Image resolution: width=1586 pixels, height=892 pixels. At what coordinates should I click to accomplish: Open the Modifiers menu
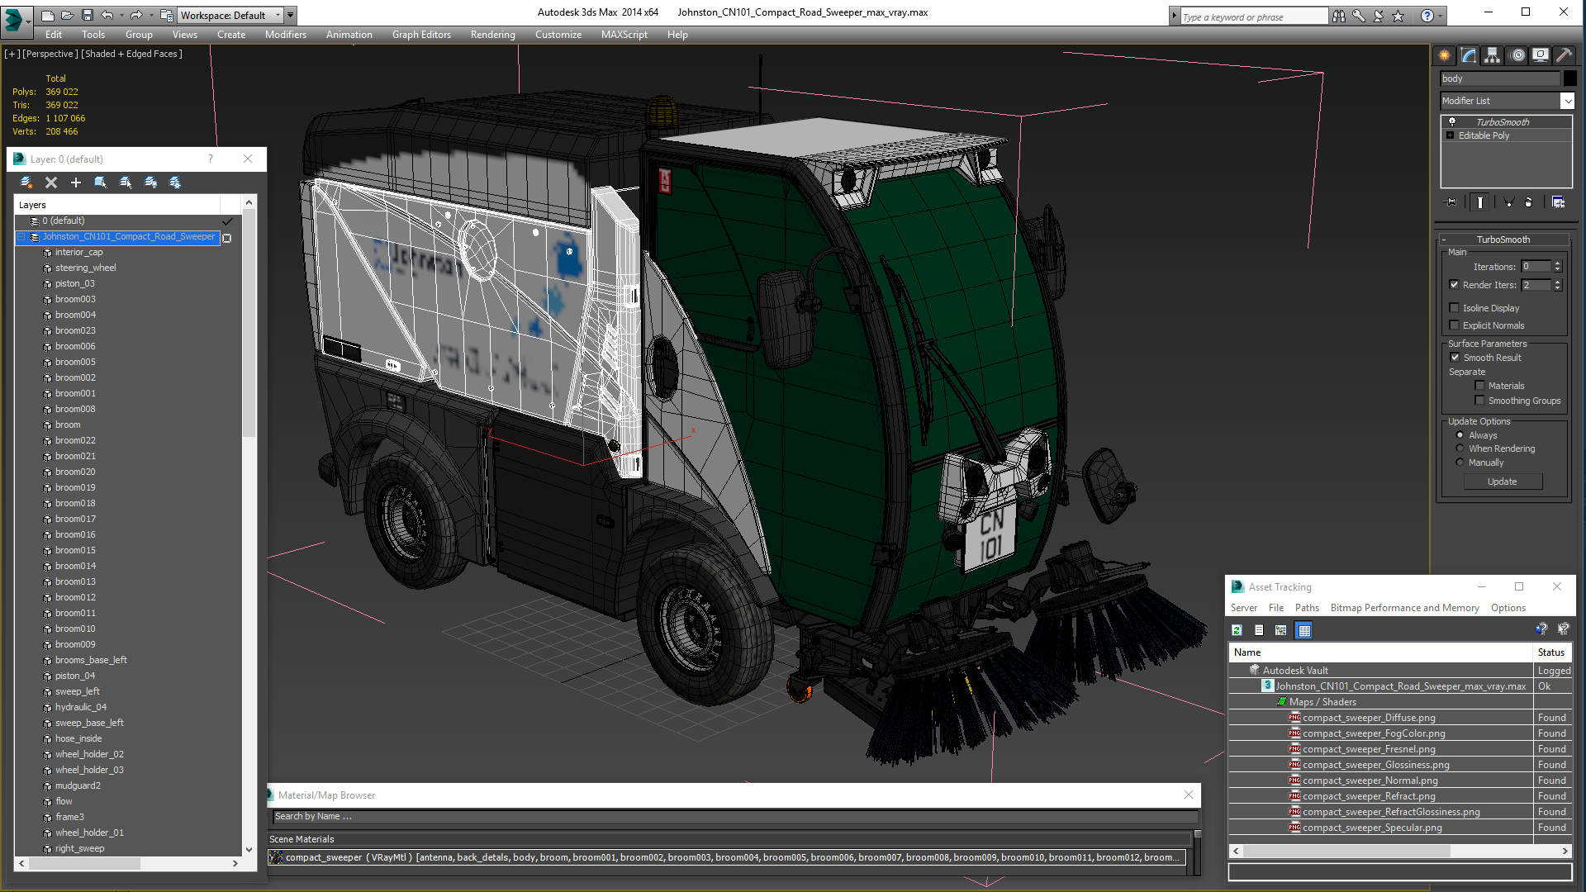point(286,35)
